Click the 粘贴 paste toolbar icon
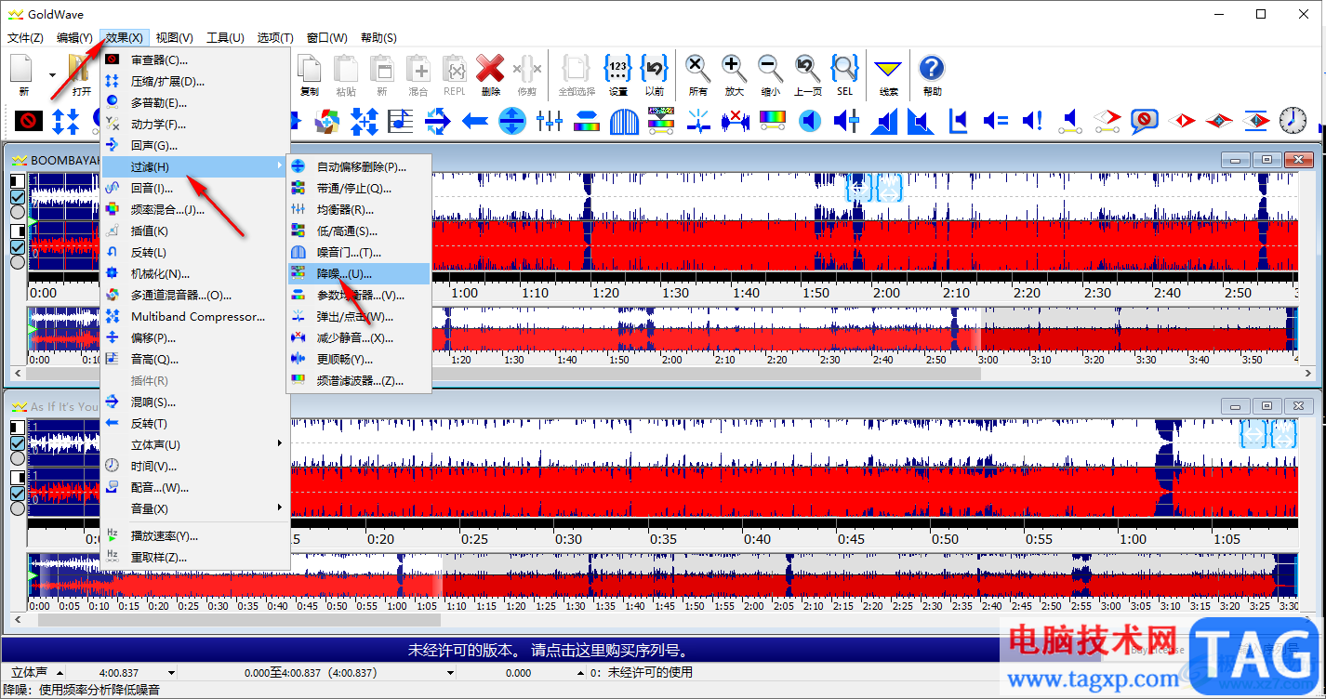 [346, 74]
